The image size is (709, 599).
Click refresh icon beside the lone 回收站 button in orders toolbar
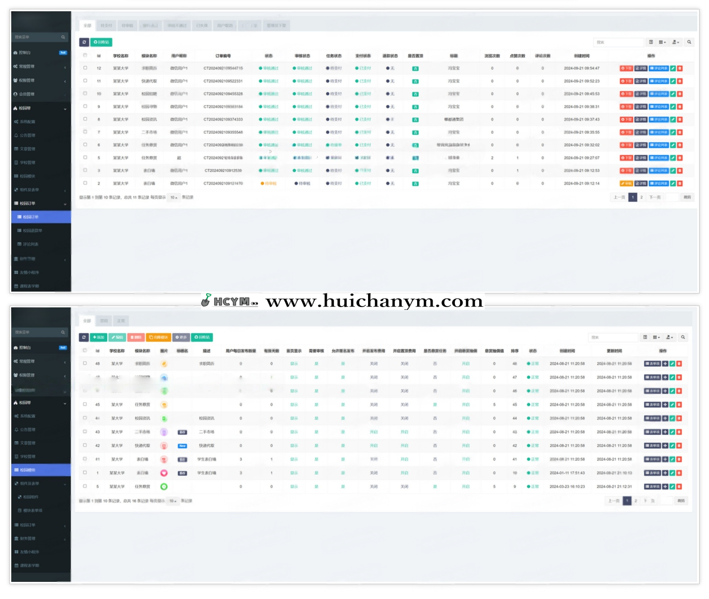tap(84, 42)
